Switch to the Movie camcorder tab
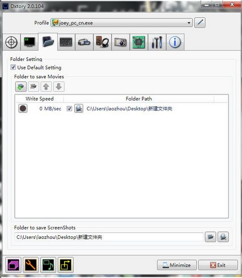The image size is (242, 278). click(84, 42)
